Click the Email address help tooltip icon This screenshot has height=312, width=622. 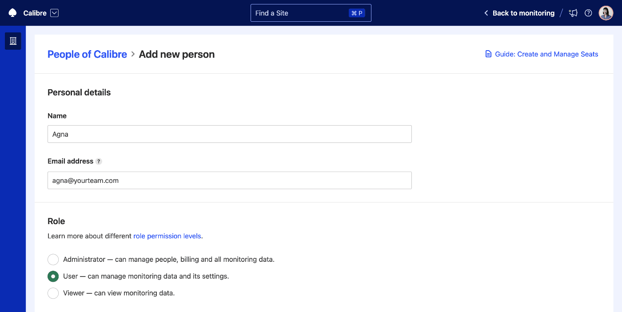[99, 162]
